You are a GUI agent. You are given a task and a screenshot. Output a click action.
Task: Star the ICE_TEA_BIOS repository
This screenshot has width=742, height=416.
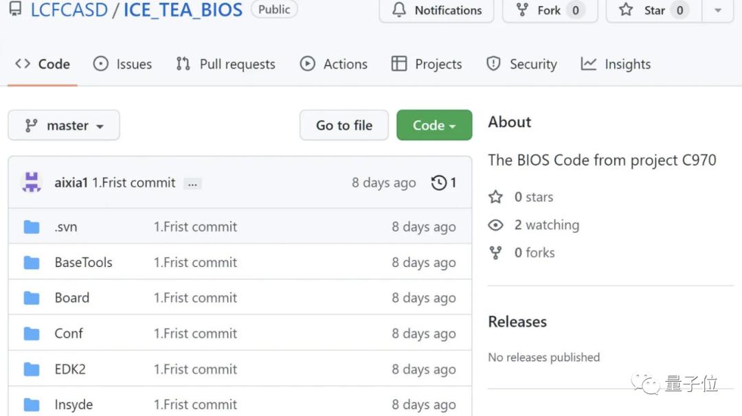[x=644, y=10]
